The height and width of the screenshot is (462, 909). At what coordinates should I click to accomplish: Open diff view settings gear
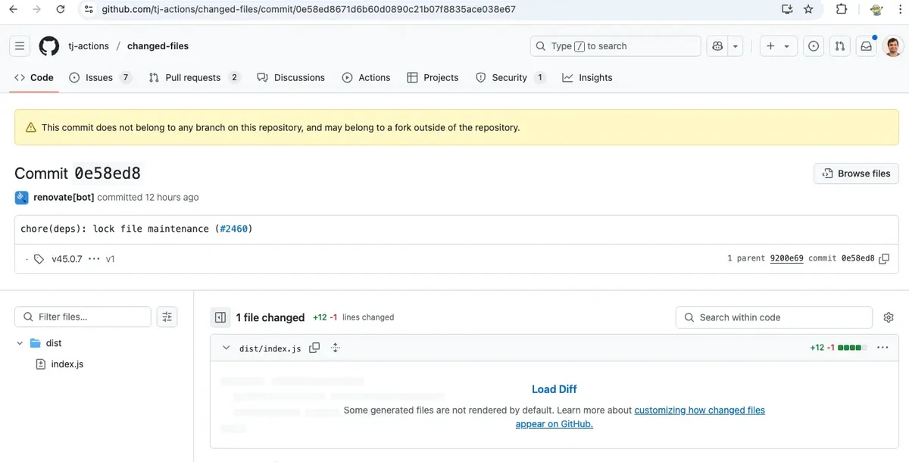pyautogui.click(x=889, y=317)
